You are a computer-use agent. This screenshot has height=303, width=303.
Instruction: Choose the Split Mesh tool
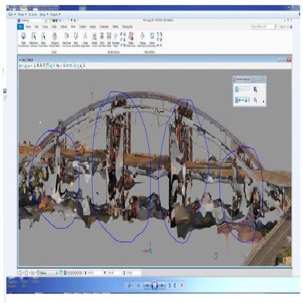click(109, 39)
